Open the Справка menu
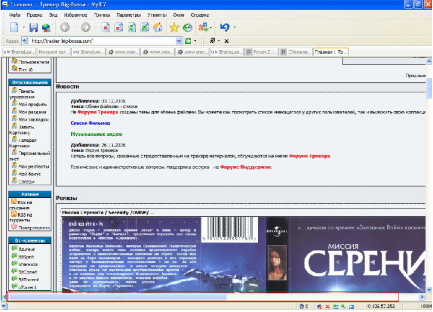This screenshot has height=312, width=433. tap(200, 15)
